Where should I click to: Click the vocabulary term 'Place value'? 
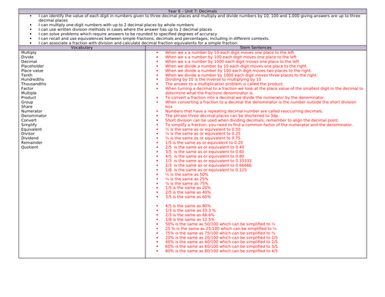pyautogui.click(x=32, y=71)
